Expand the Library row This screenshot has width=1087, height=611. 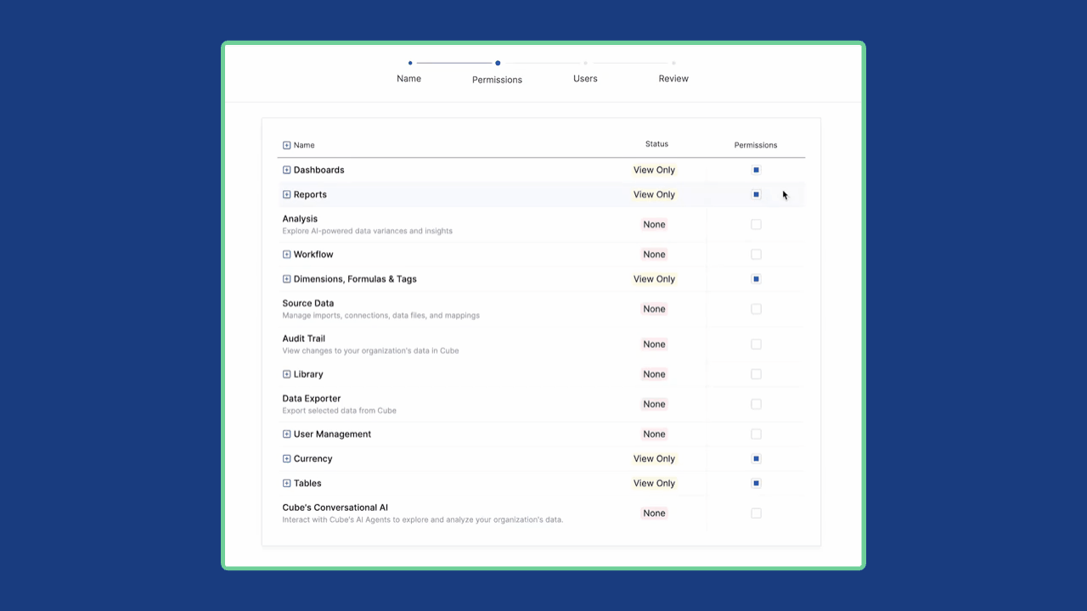(286, 374)
